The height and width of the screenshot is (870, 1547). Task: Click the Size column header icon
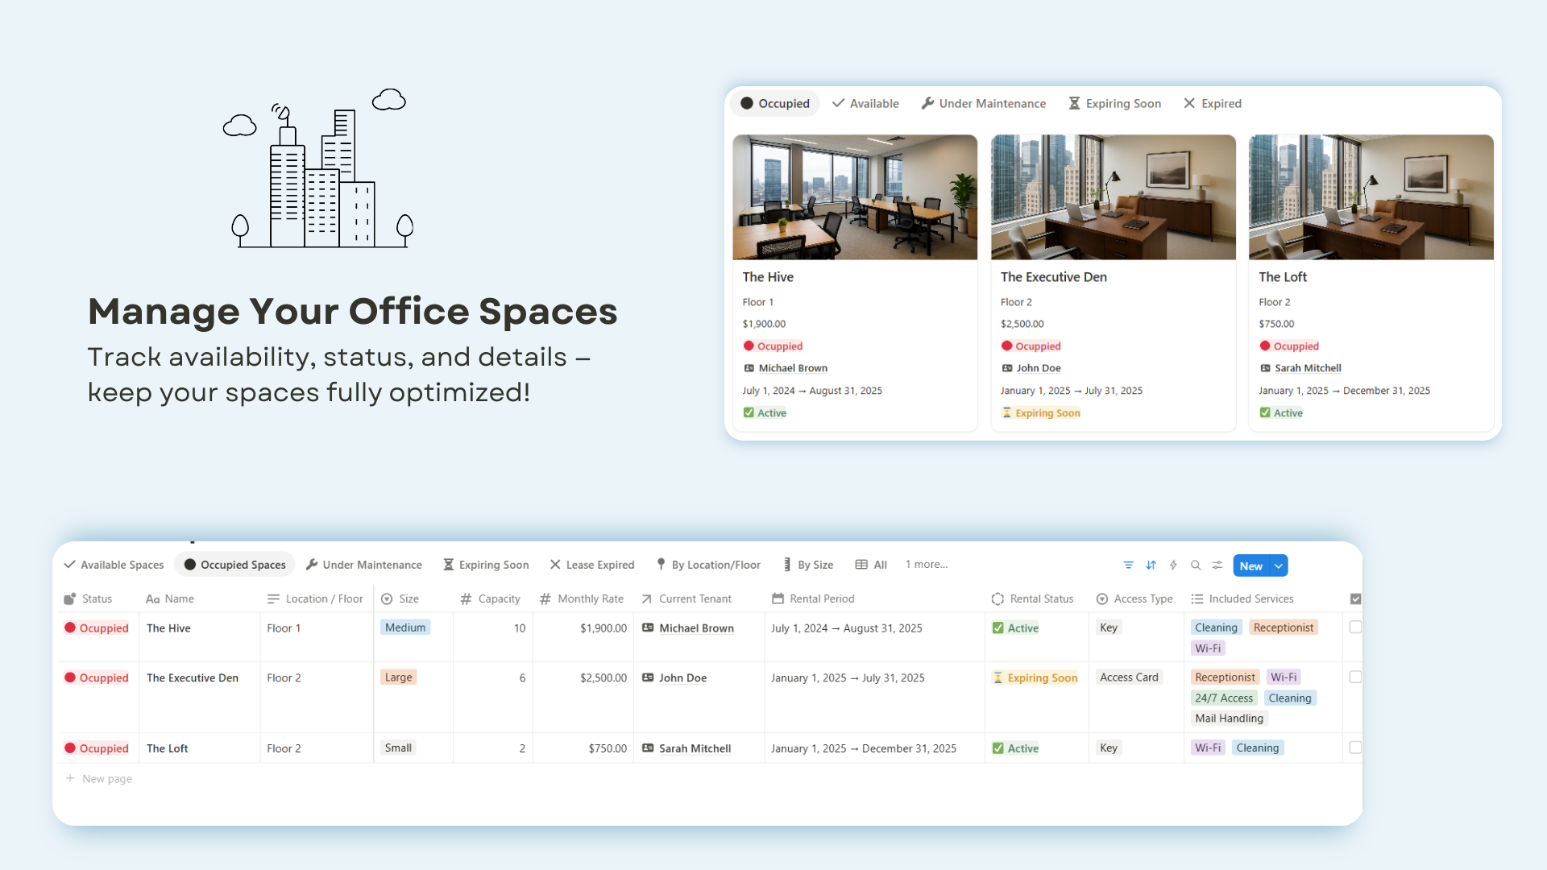[x=387, y=599]
